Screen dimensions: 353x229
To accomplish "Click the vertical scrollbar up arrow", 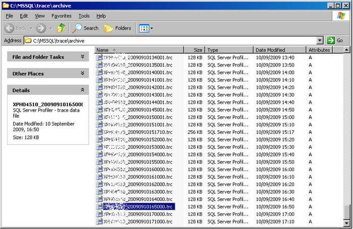I will coord(346,50).
